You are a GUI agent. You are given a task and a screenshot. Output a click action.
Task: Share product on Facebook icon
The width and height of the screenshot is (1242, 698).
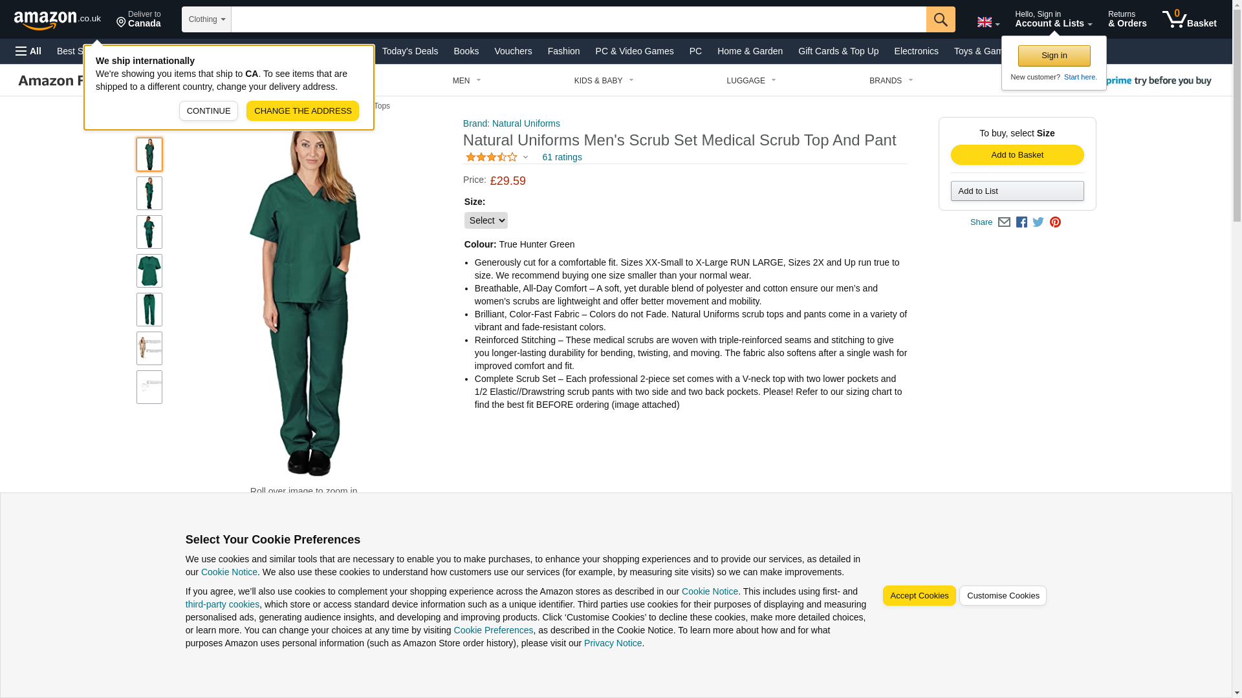click(1021, 222)
